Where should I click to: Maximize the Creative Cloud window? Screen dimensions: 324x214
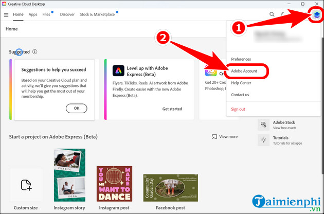pyautogui.click(x=303, y=4)
